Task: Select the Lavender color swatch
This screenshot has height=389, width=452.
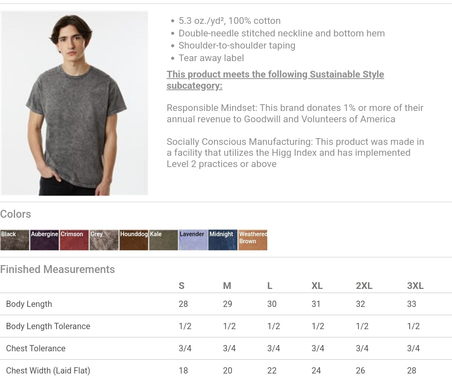Action: (x=193, y=240)
